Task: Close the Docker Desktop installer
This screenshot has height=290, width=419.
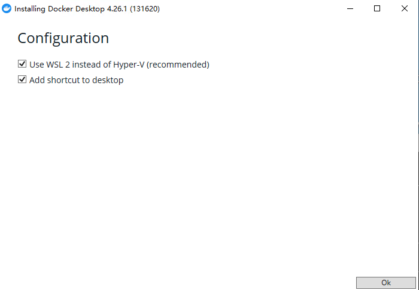Action: [x=405, y=8]
